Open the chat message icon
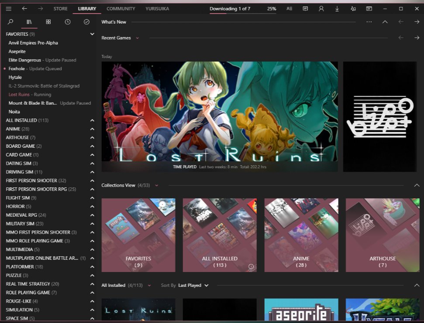424x323 pixels. pos(305,9)
